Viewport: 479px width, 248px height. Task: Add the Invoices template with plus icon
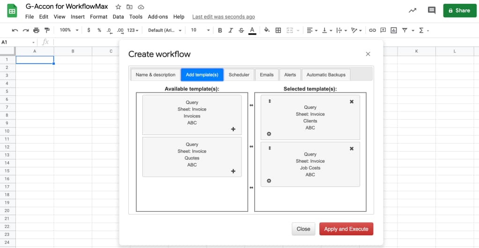click(x=233, y=129)
